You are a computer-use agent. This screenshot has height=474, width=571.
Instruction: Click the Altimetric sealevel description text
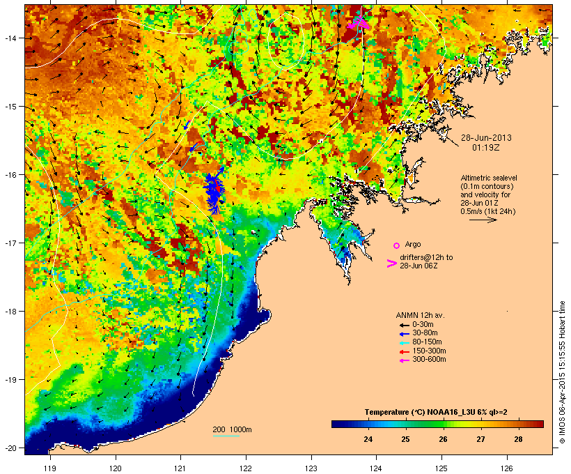point(488,194)
